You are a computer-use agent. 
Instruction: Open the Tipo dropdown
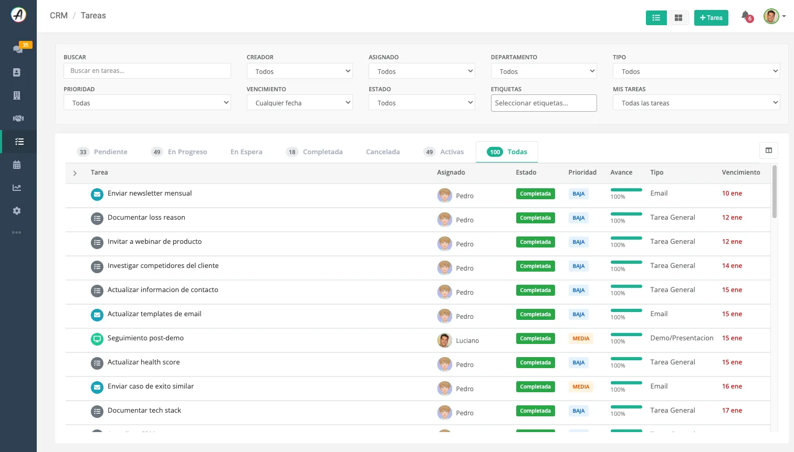click(x=696, y=71)
